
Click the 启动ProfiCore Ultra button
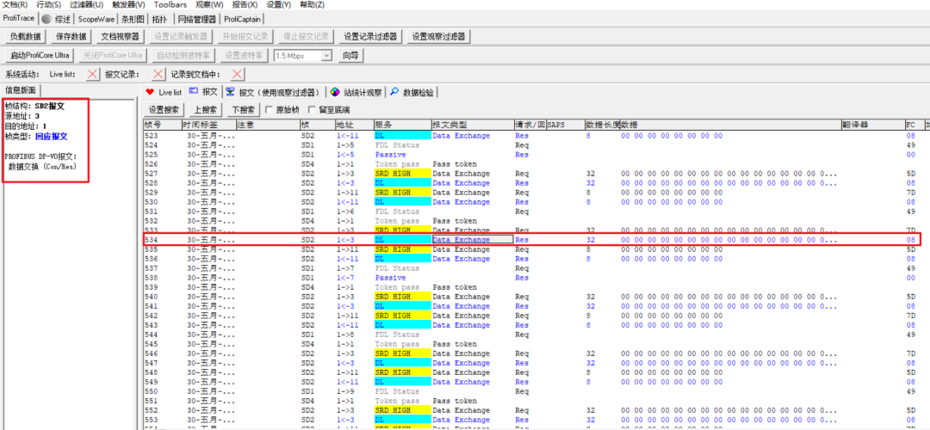40,56
